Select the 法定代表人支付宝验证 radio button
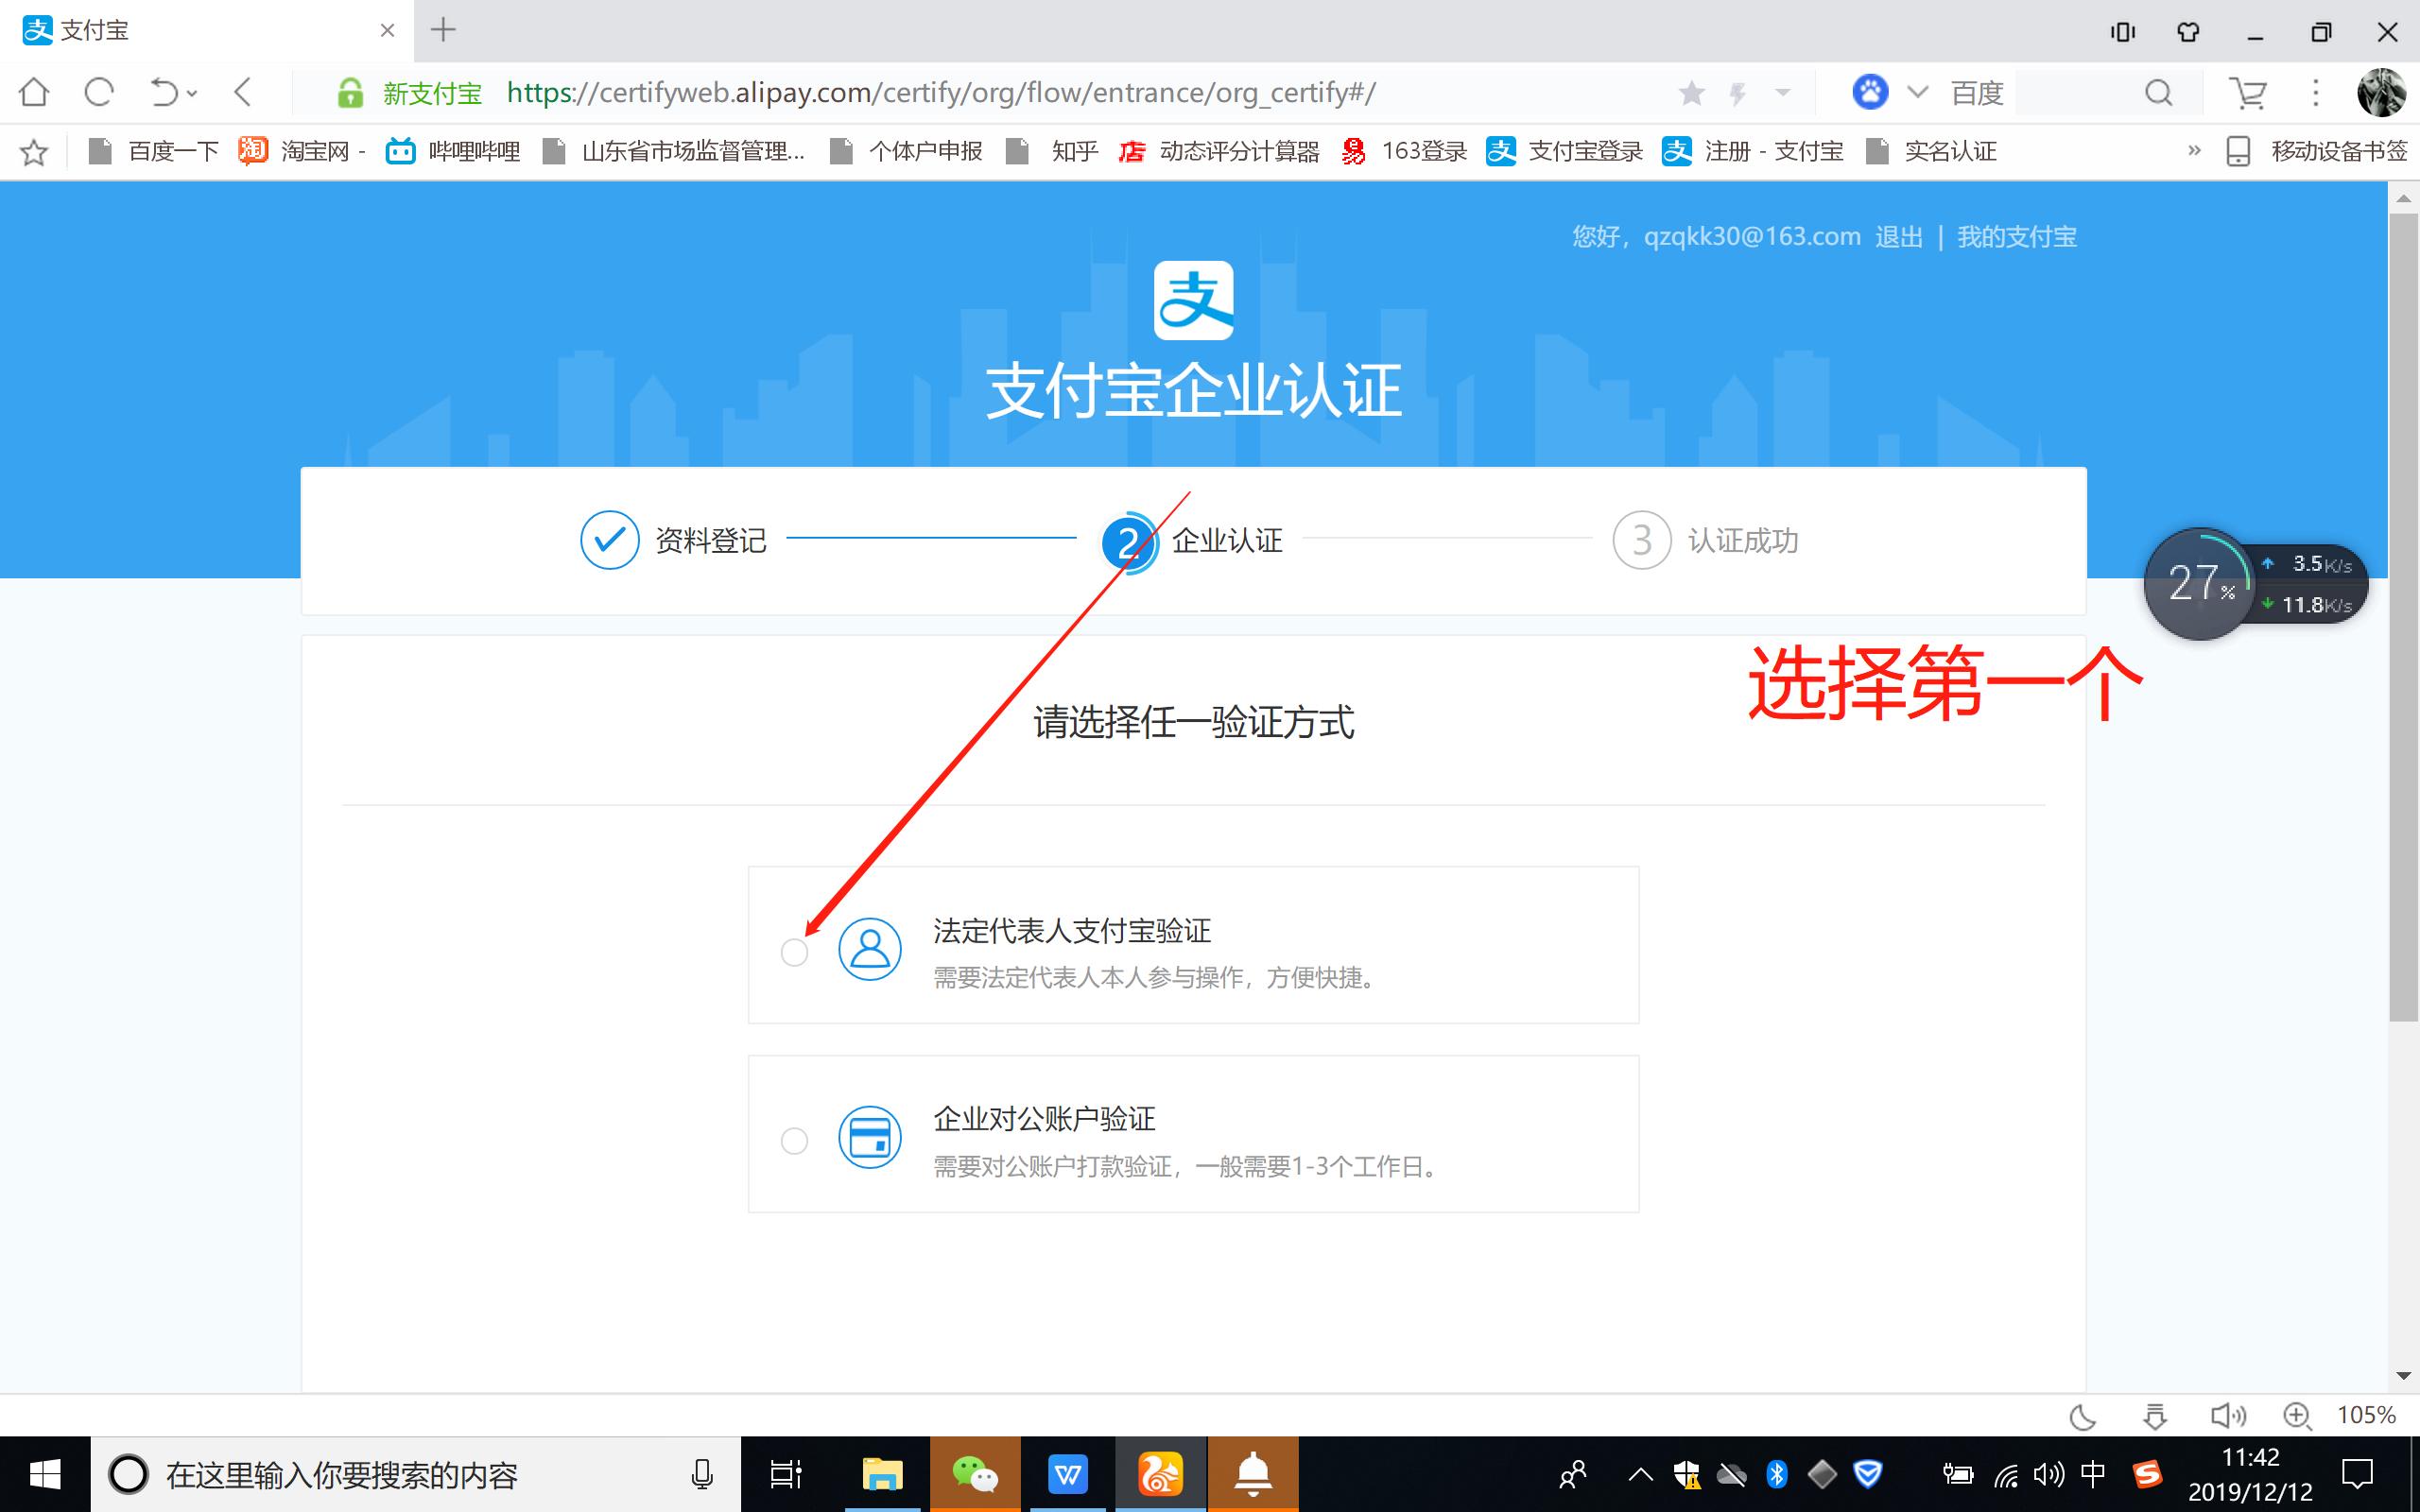The height and width of the screenshot is (1512, 2420). coord(794,952)
